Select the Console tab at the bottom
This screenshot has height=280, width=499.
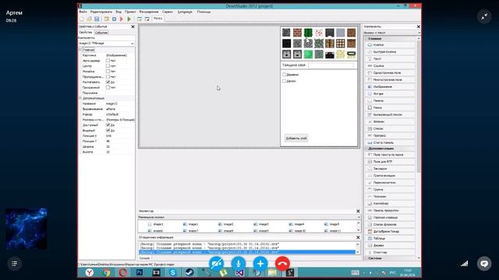tap(144, 258)
